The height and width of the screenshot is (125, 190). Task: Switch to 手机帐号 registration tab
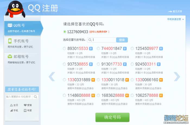[x=22, y=44]
